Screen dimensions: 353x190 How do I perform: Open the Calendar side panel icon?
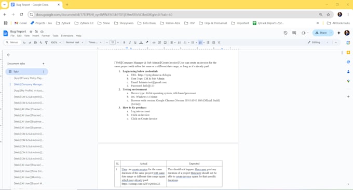click(348, 42)
